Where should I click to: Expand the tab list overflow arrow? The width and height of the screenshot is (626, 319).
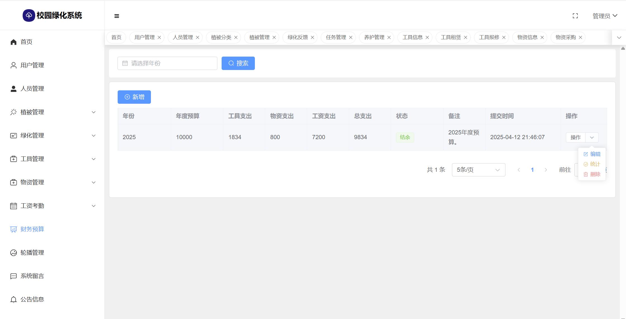point(619,37)
